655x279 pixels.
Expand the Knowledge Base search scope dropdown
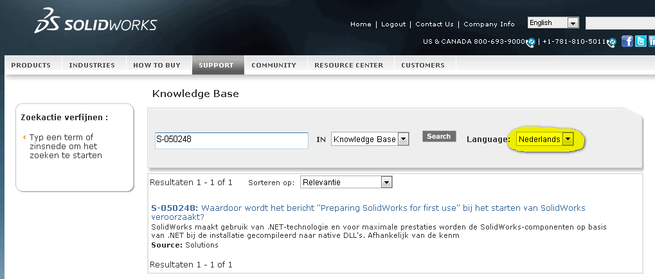coord(370,139)
